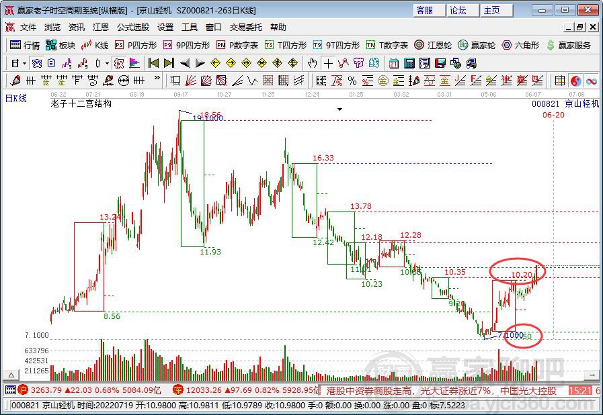Open the 文件 menu

coord(28,28)
